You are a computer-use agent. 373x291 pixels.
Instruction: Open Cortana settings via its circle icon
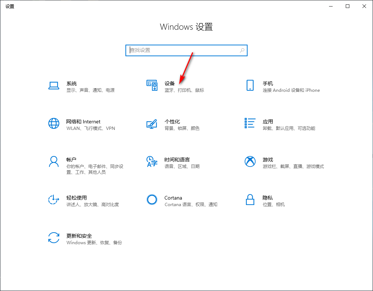click(x=152, y=200)
